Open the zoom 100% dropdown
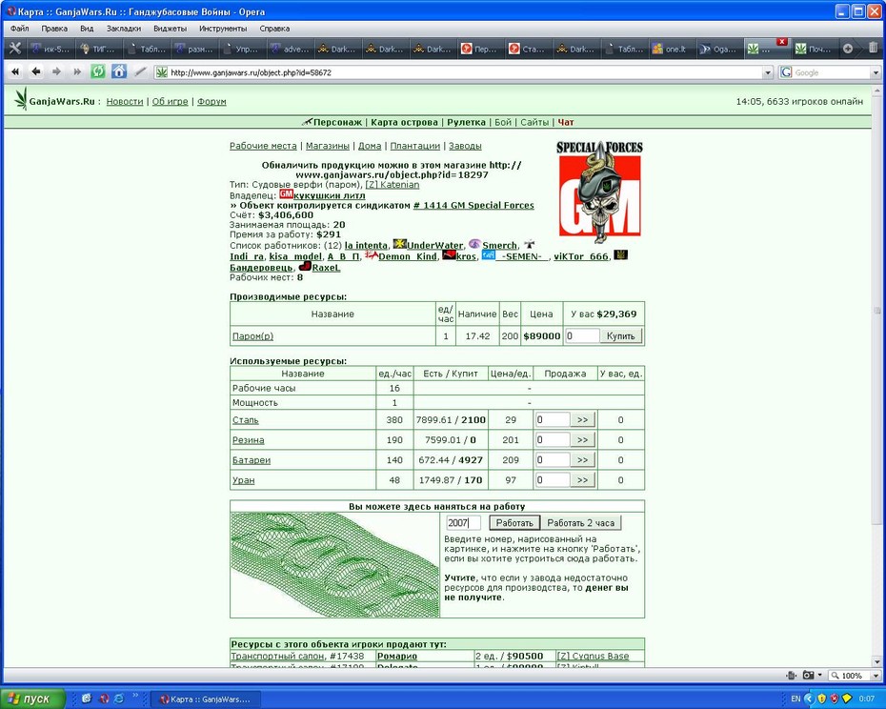 point(876,676)
